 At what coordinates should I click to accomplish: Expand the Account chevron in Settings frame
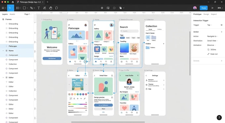pos(164,80)
